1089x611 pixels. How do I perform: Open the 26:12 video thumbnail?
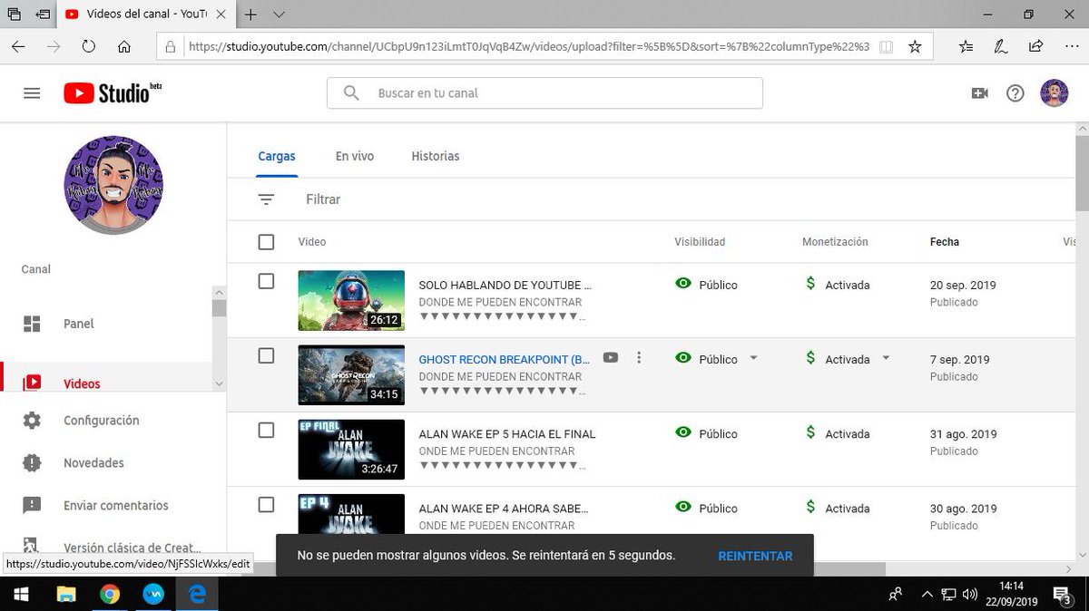click(351, 300)
